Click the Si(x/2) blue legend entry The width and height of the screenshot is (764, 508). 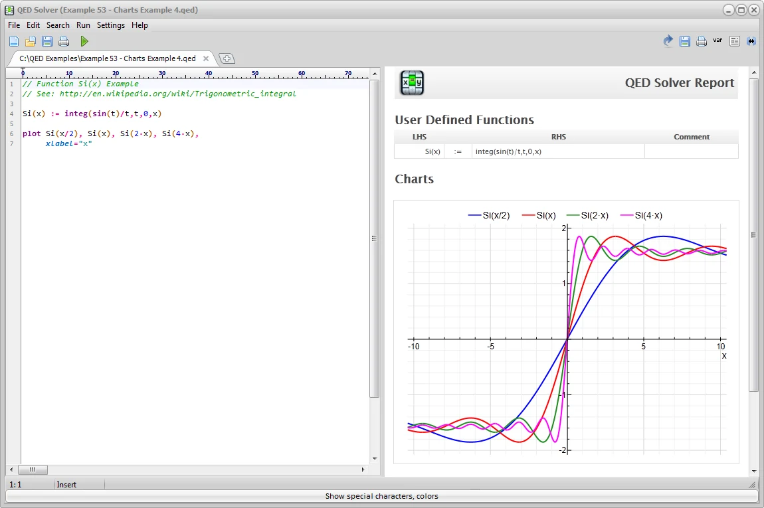click(x=489, y=215)
